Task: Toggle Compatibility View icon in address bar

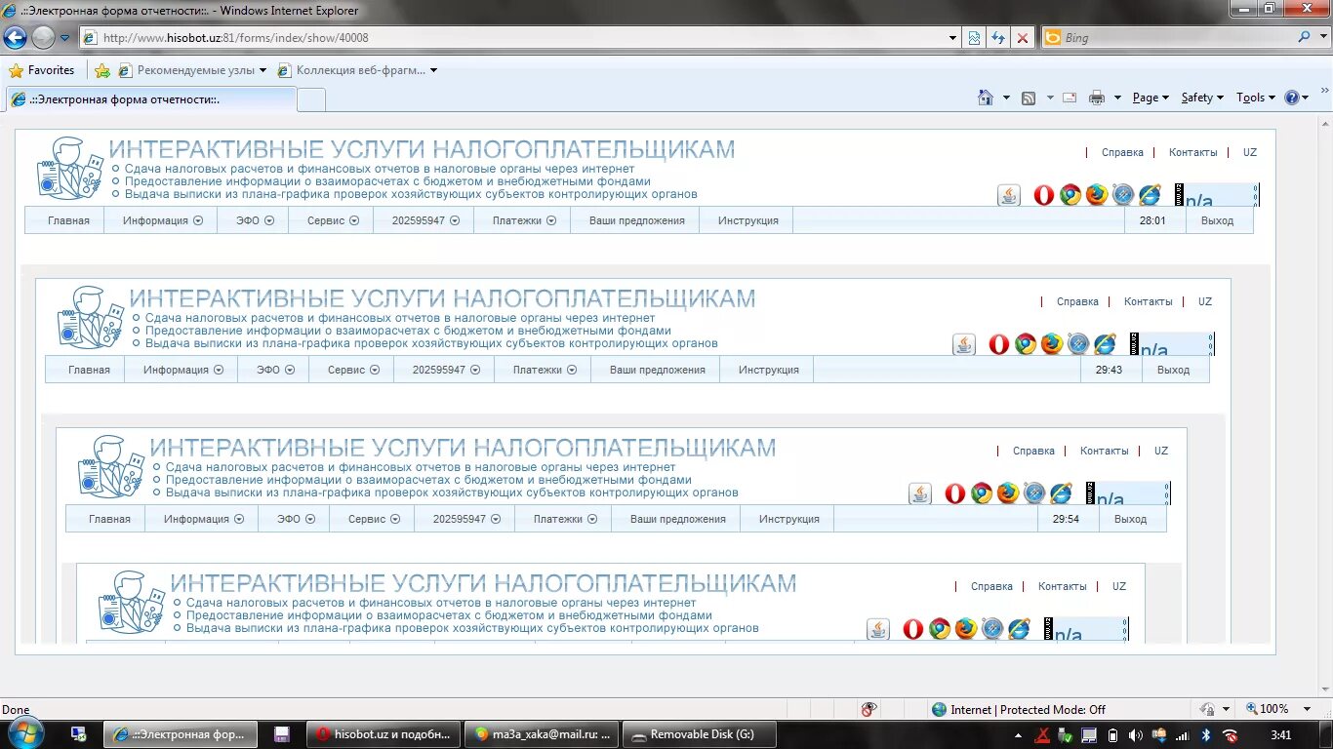Action: pos(974,38)
